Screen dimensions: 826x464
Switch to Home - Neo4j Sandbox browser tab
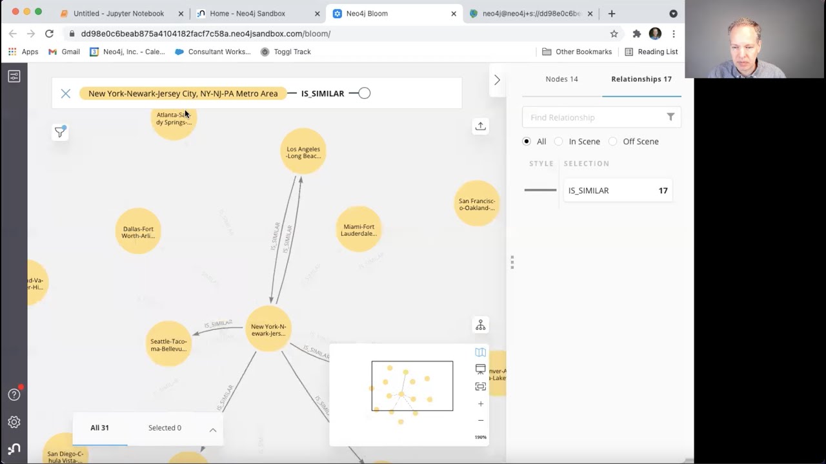[247, 14]
